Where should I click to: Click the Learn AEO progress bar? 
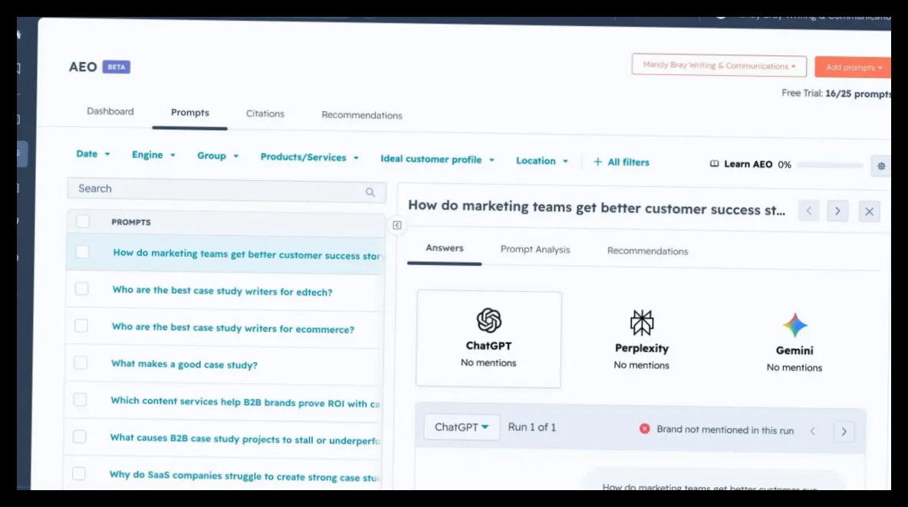pos(830,165)
